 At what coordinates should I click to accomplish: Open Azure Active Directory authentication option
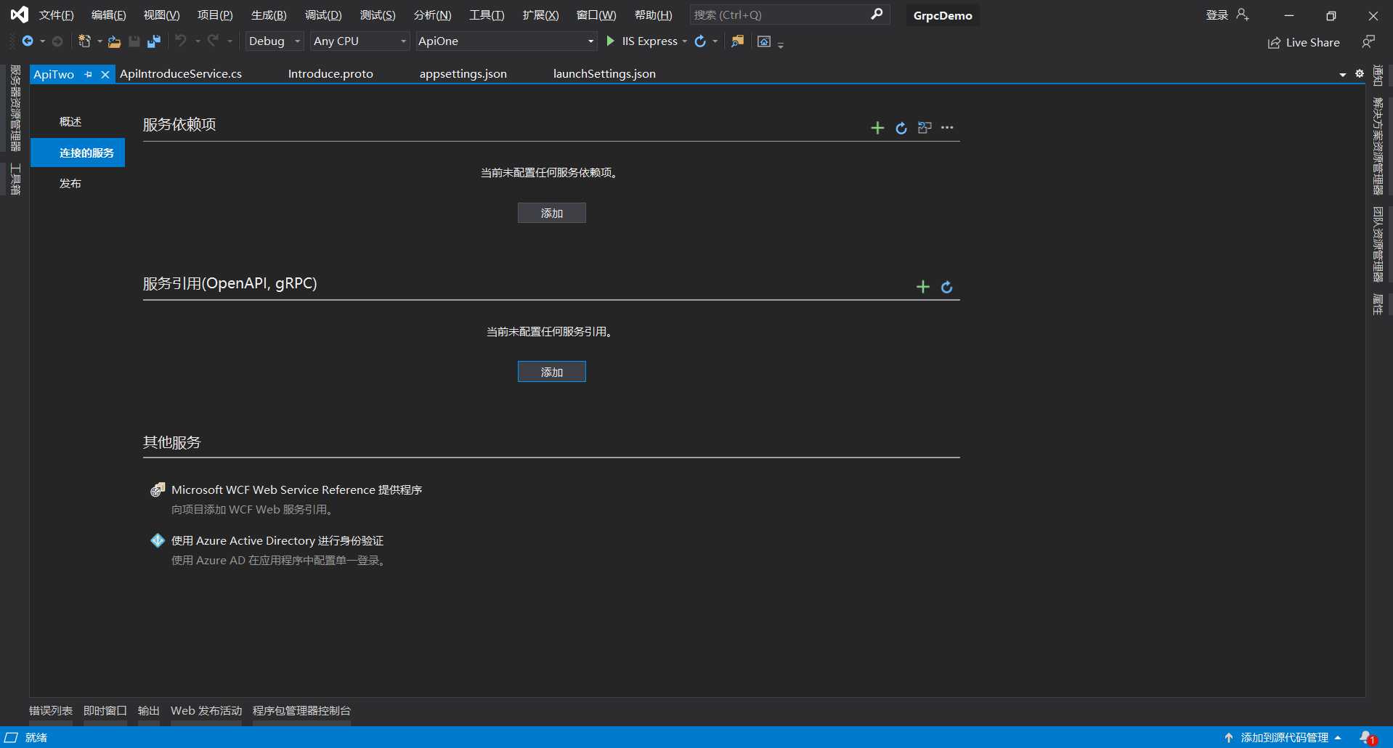pos(277,541)
